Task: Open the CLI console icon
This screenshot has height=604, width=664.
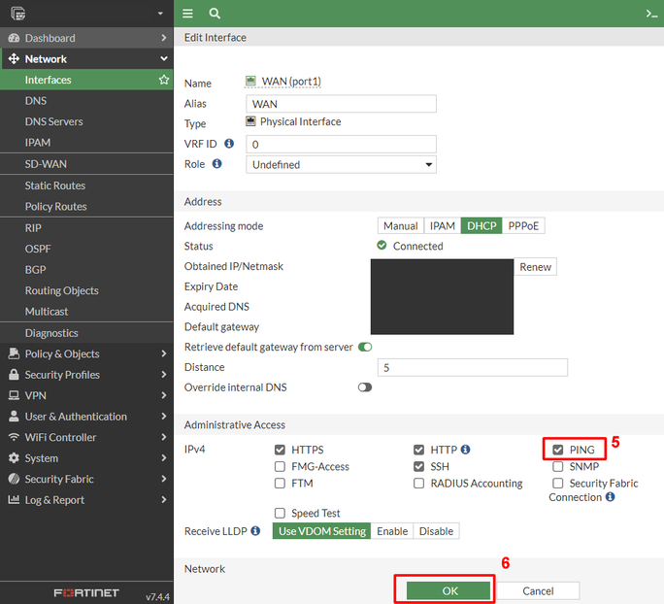Action: pyautogui.click(x=651, y=14)
